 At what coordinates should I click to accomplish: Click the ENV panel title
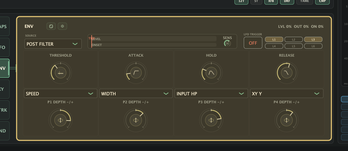click(x=29, y=26)
